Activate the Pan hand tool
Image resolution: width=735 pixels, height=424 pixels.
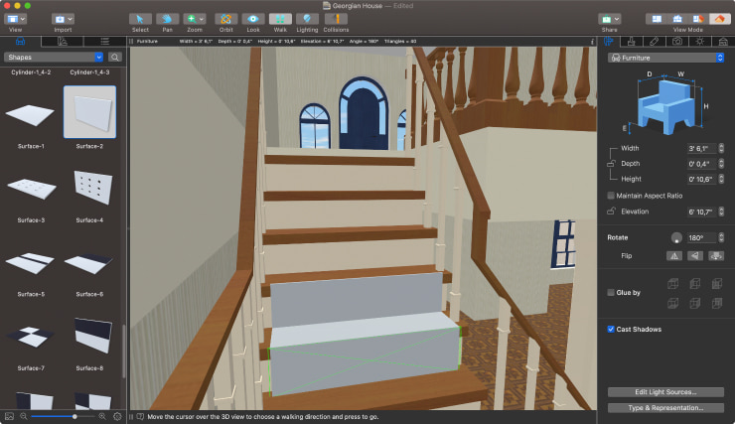(167, 19)
